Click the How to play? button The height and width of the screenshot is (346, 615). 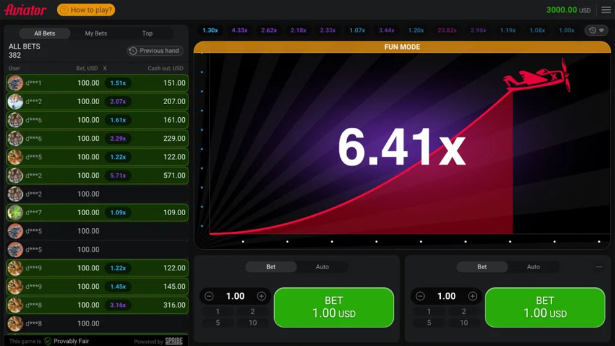[x=86, y=10]
